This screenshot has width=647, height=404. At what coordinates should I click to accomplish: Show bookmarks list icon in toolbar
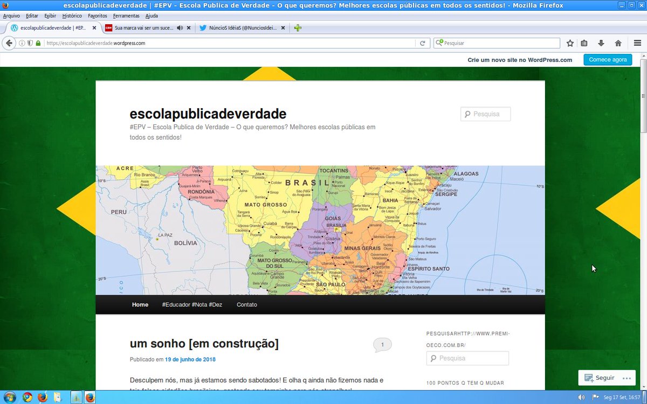coord(584,43)
